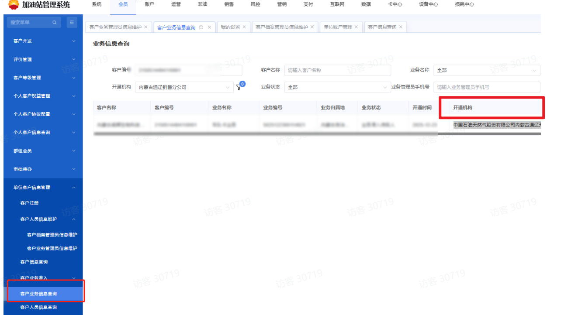This screenshot has width=561, height=315.
Task: Collapse the sidebar with the menu fold icon
Action: 73,23
